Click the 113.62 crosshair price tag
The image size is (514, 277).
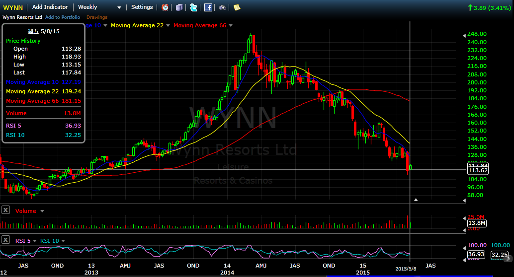[x=478, y=170]
